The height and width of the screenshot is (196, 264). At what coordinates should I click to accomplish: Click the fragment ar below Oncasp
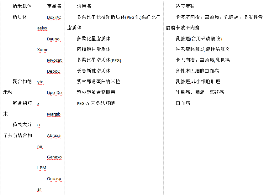pyautogui.click(x=39, y=189)
